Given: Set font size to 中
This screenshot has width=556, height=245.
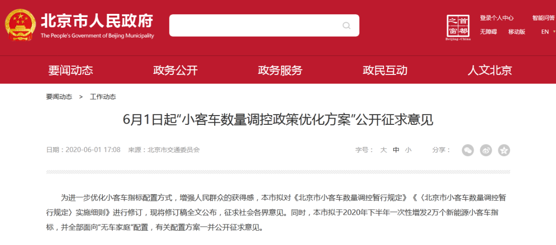Looking at the screenshot, I should point(396,150).
